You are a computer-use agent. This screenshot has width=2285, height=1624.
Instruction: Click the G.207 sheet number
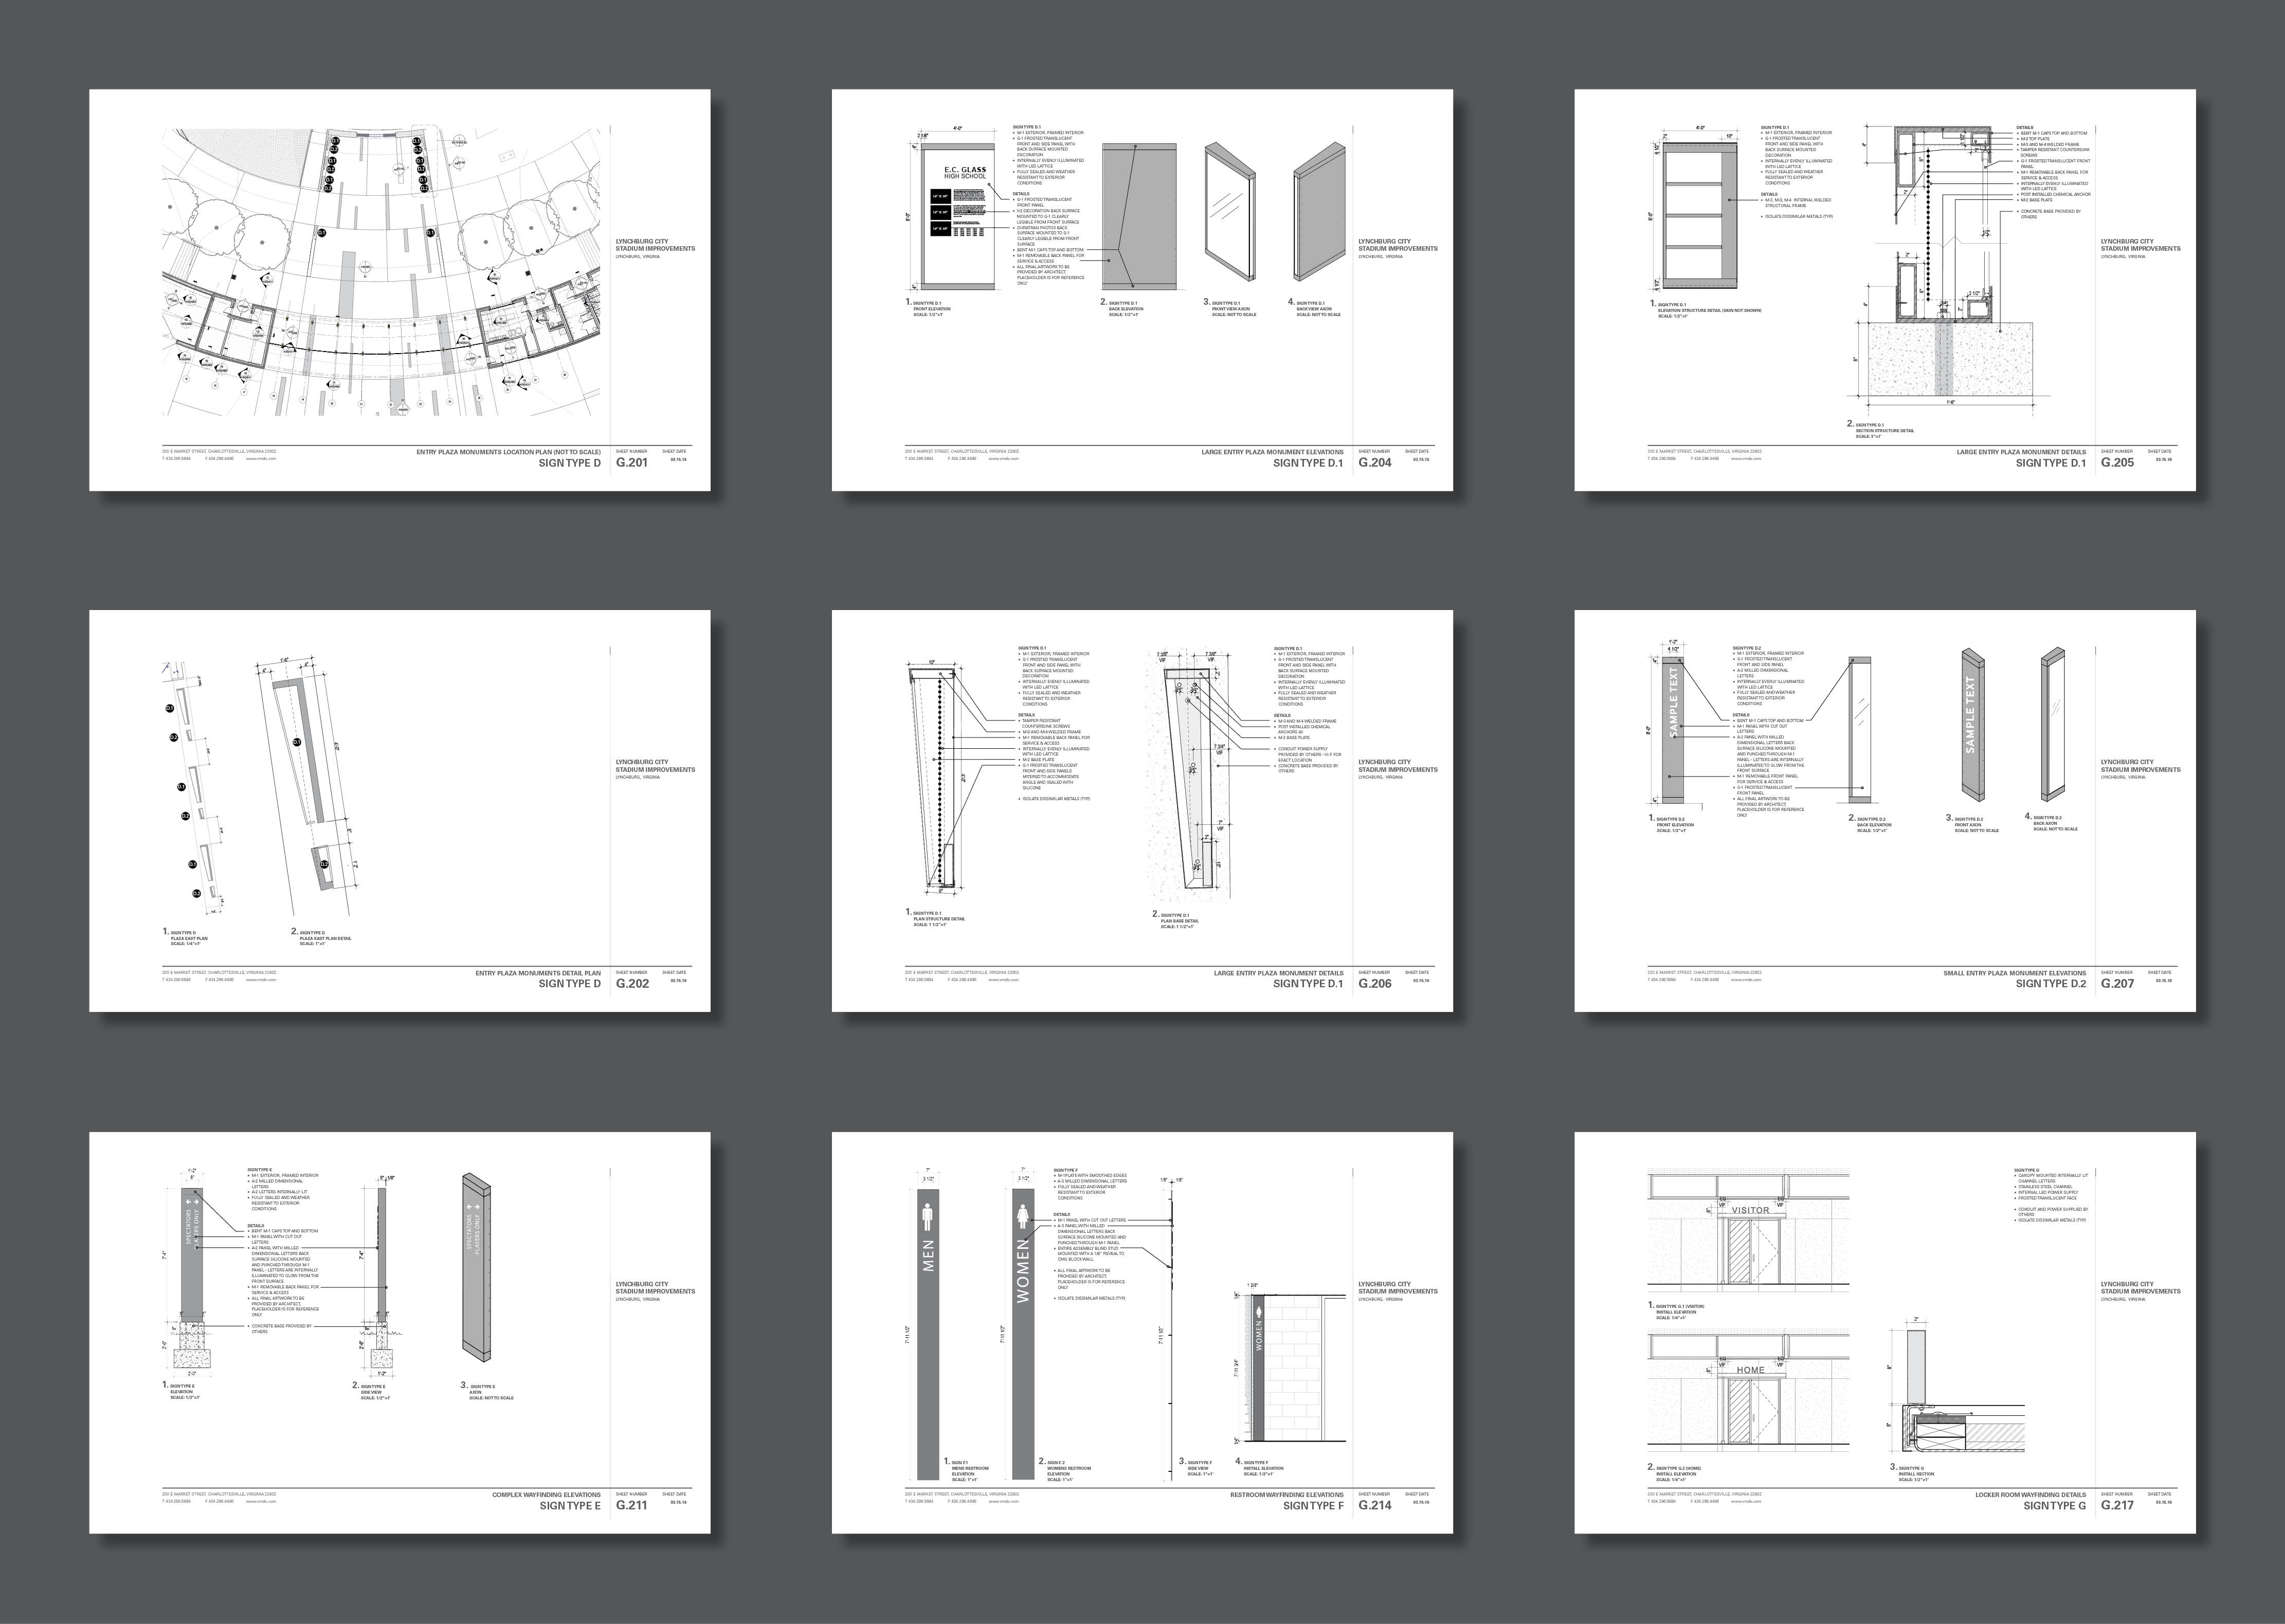[2117, 984]
